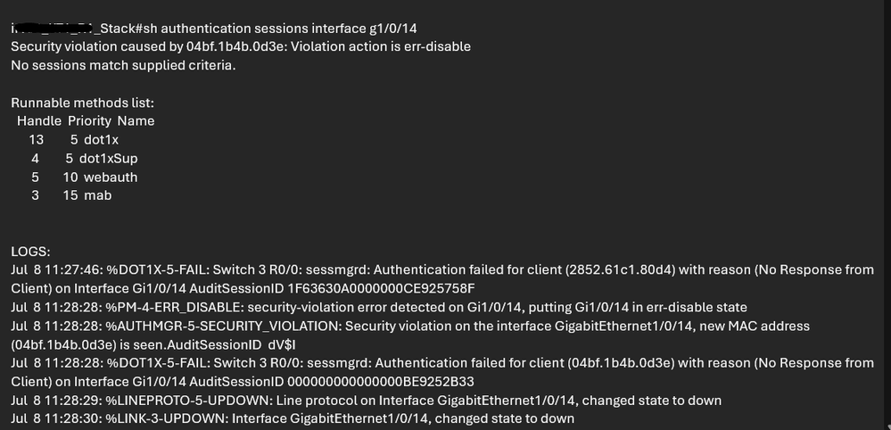Click the 'Runnable methods list:' heading
891x430 pixels.
click(x=83, y=103)
